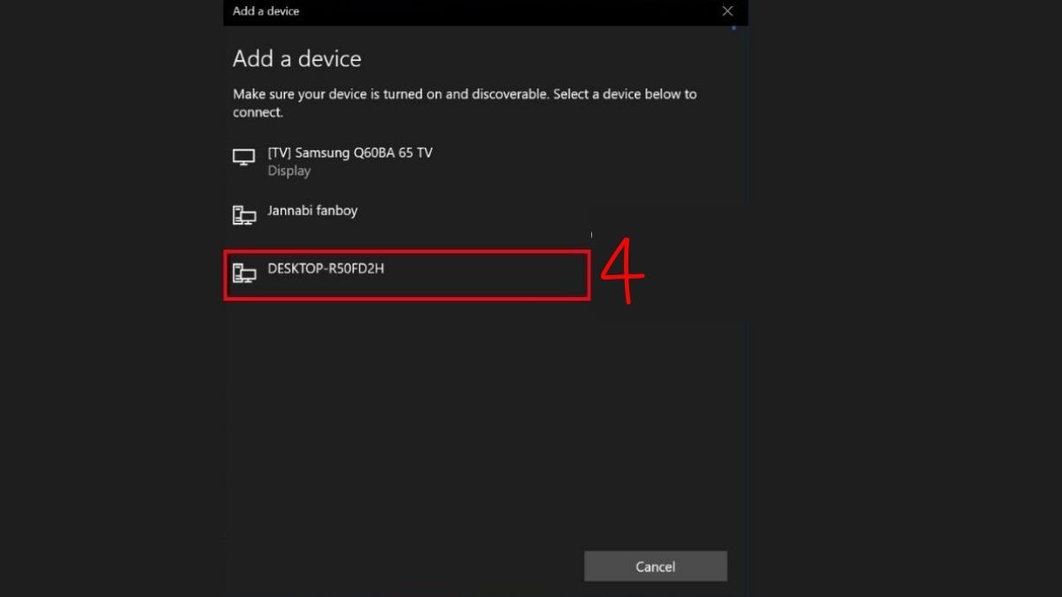This screenshot has height=597, width=1062.
Task: Click the blue scrollbar indicator at dialog edge
Action: pos(734,27)
